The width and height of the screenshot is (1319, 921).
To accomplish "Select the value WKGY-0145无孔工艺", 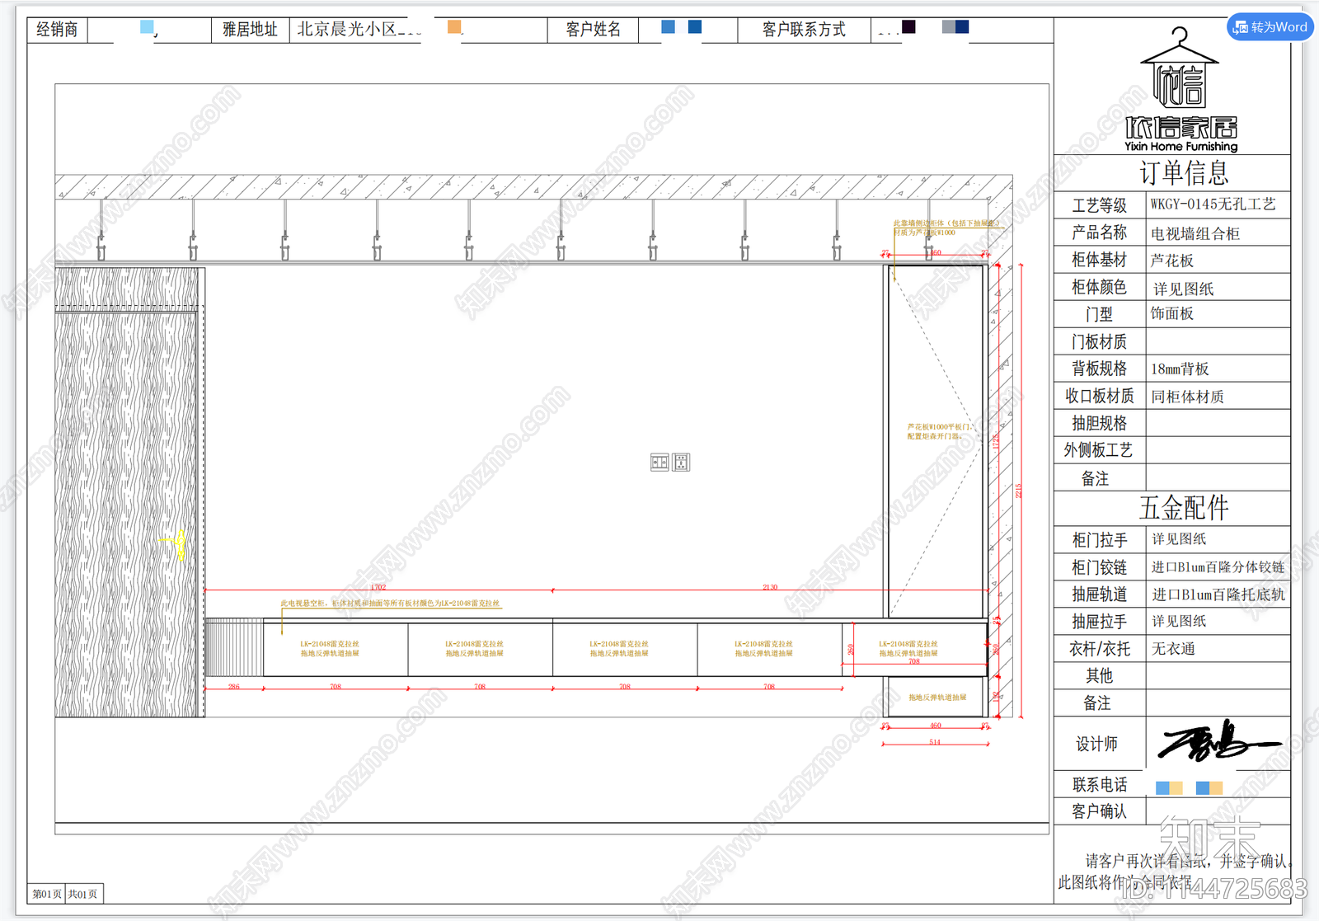I will coord(1213,204).
